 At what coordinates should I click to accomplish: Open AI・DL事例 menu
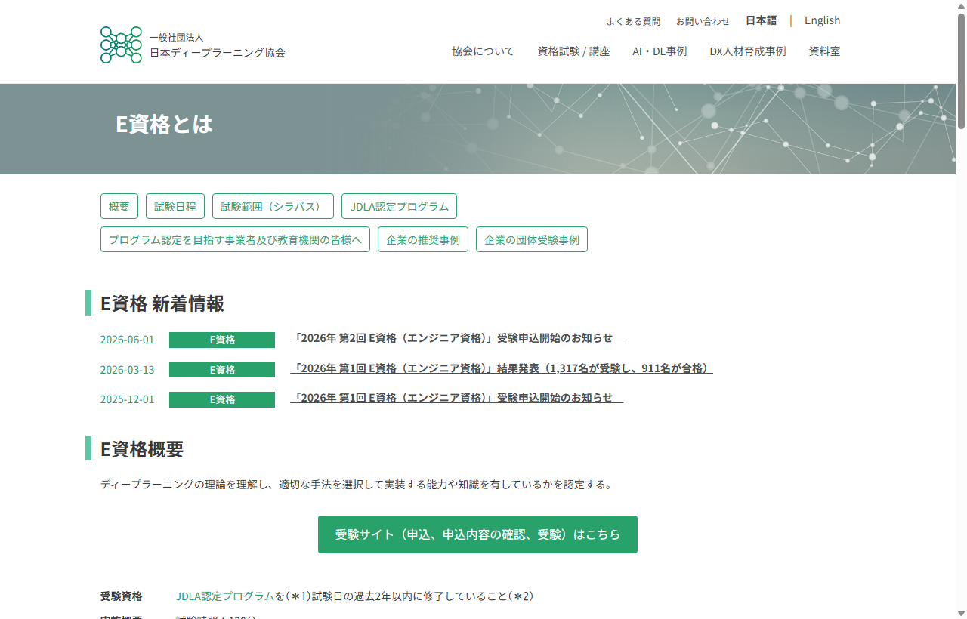click(x=660, y=51)
